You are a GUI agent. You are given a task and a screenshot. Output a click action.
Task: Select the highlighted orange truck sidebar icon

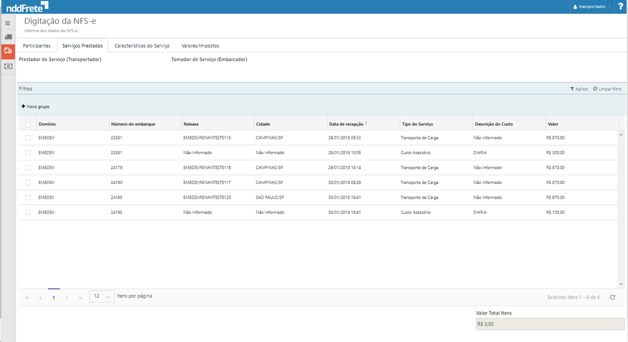coord(8,51)
